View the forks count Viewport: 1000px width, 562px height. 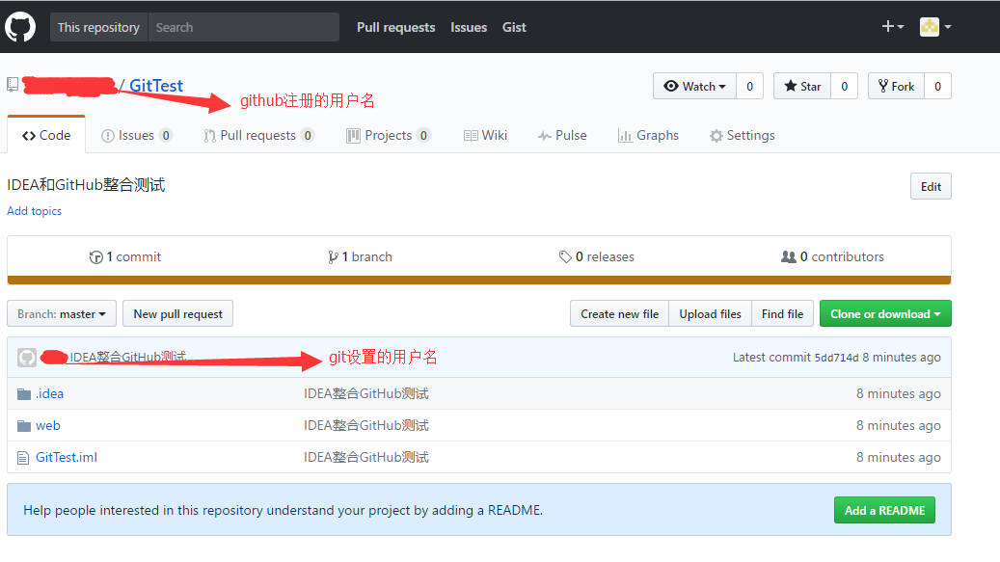click(x=938, y=86)
